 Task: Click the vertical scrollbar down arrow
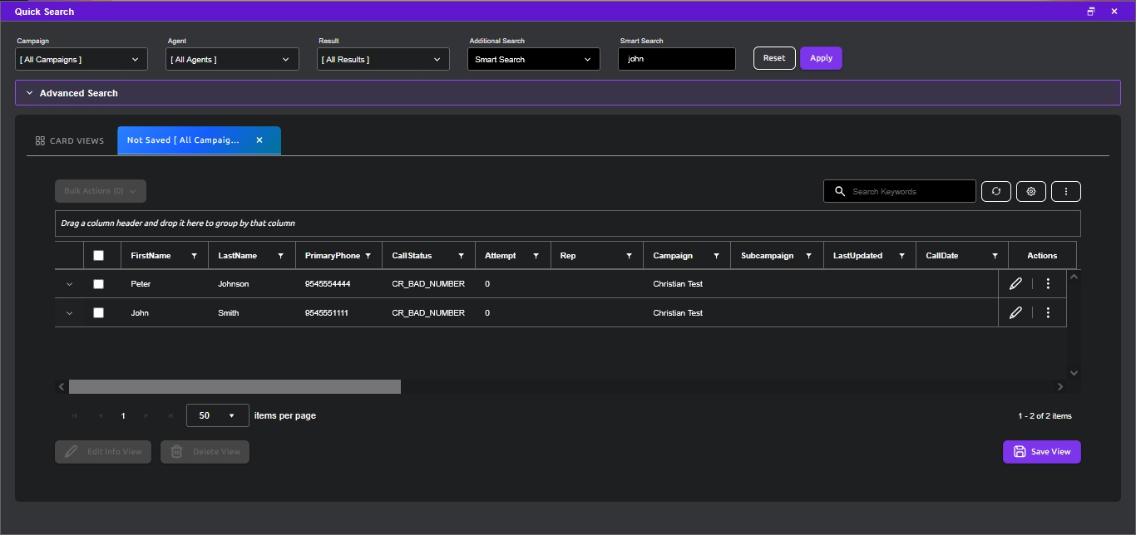(1074, 373)
